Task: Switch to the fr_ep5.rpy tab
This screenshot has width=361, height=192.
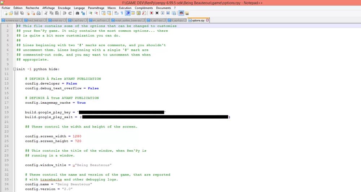Action: click(x=78, y=20)
